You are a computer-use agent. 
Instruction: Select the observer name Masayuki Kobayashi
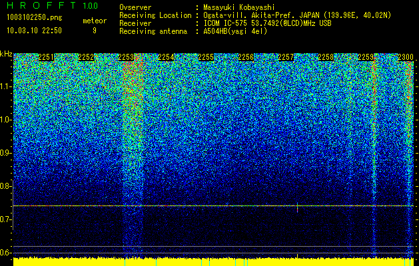239,7
